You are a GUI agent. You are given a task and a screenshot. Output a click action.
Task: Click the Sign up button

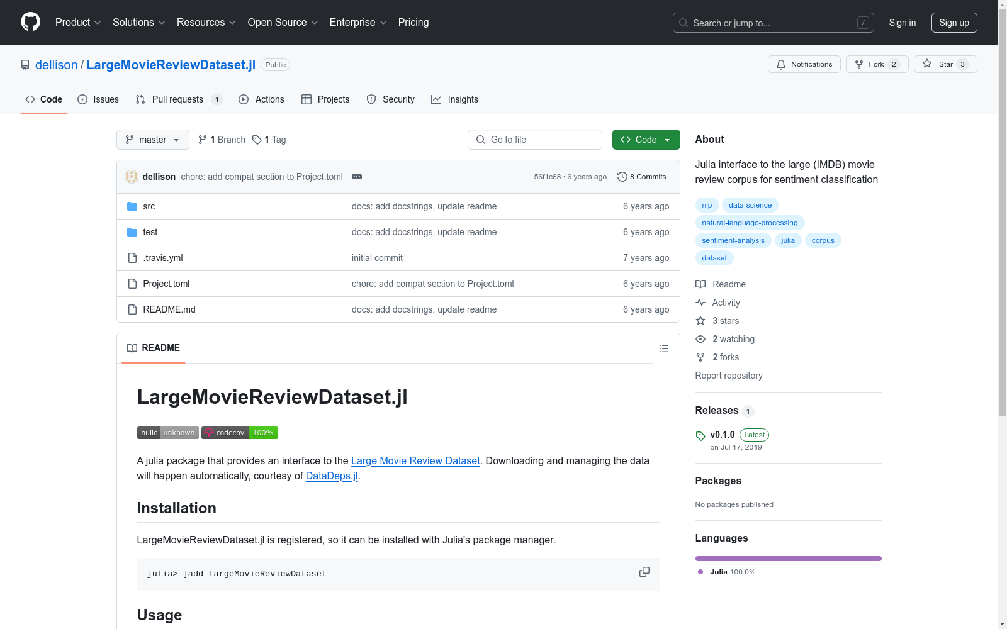tap(954, 23)
